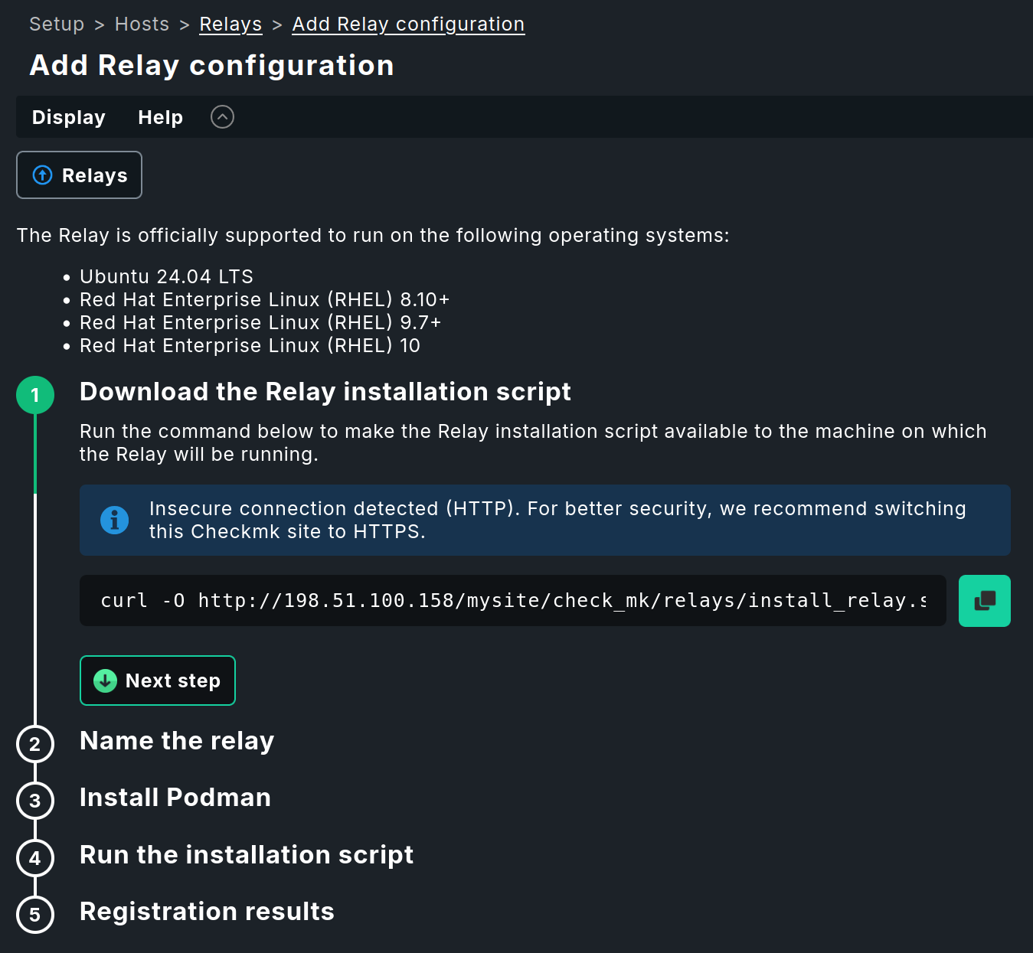Click the green download icon in Next step button

(104, 680)
